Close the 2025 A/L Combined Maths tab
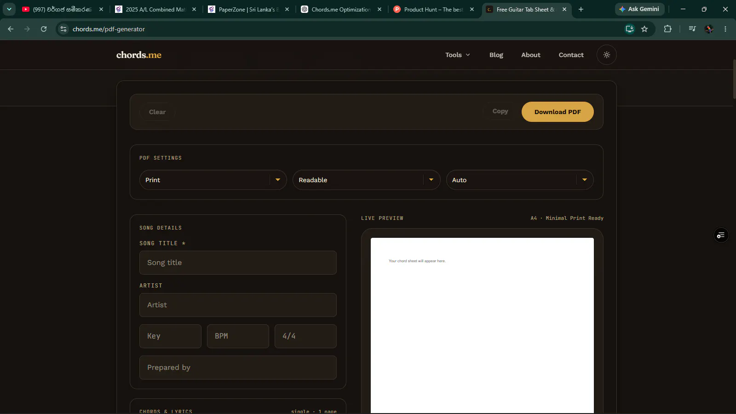This screenshot has width=736, height=414. coord(194,9)
